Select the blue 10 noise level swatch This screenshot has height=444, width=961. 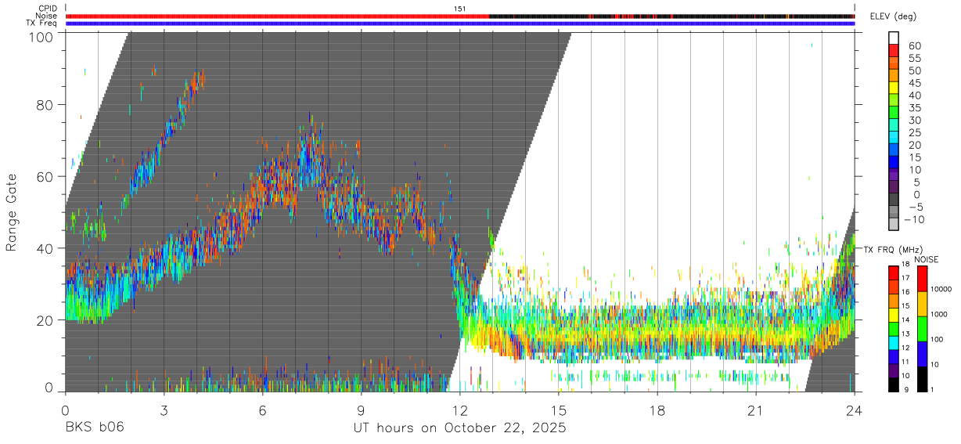point(922,354)
